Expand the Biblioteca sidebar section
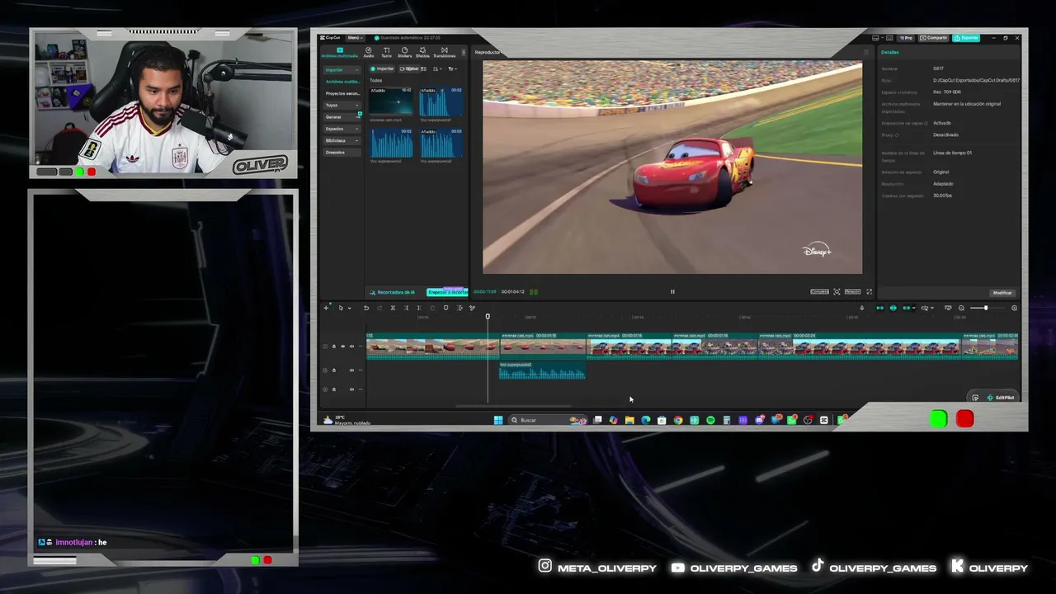The image size is (1056, 594). click(342, 140)
